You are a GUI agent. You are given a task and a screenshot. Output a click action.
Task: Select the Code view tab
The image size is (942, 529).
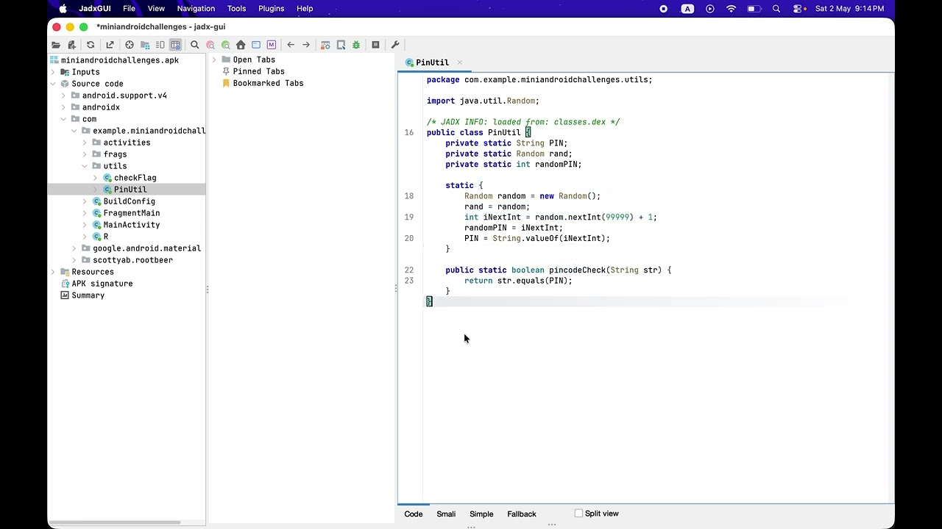point(414,514)
